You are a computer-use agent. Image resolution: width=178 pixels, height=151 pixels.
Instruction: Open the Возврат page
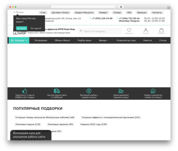point(103,12)
